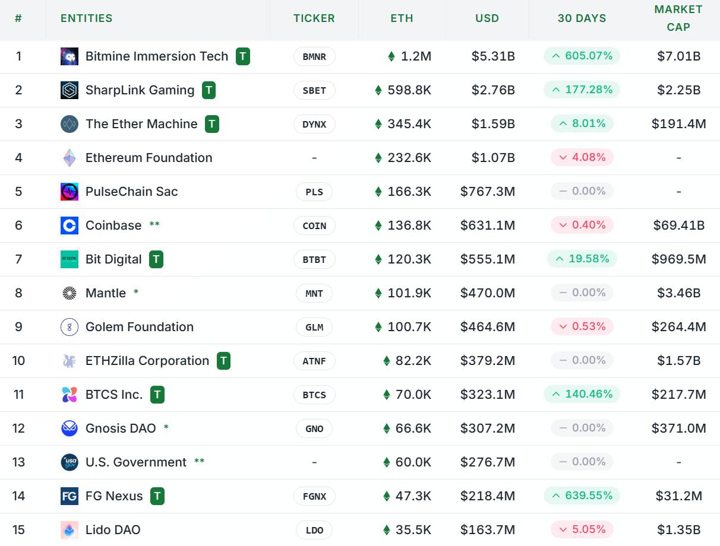The image size is (720, 546).
Task: Open the PLS ticker pill
Action: 314,192
